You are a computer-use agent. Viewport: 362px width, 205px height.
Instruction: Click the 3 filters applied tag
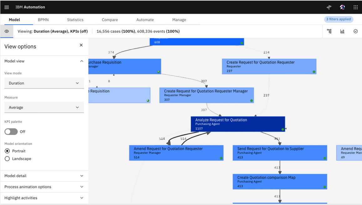339,19
